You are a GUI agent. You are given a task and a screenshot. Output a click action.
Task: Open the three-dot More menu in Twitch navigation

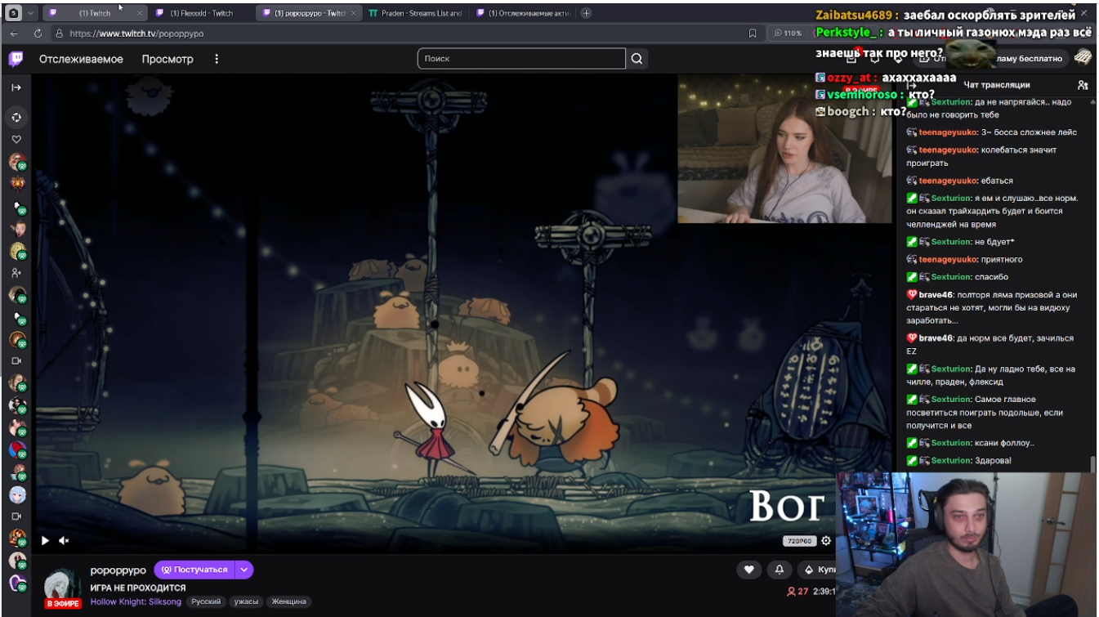(217, 59)
